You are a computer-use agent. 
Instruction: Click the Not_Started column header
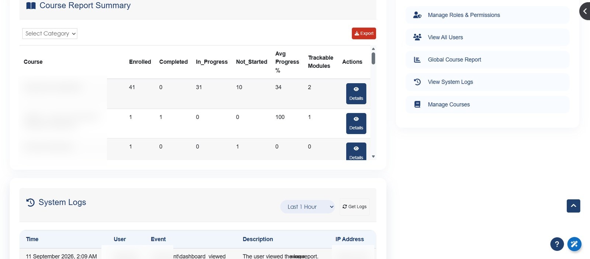[x=251, y=62]
